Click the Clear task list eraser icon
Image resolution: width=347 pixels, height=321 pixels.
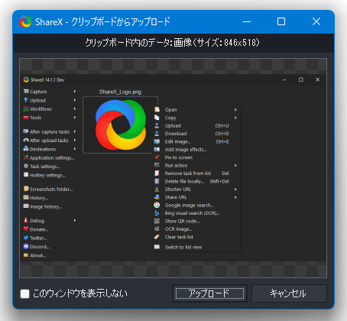(x=157, y=237)
